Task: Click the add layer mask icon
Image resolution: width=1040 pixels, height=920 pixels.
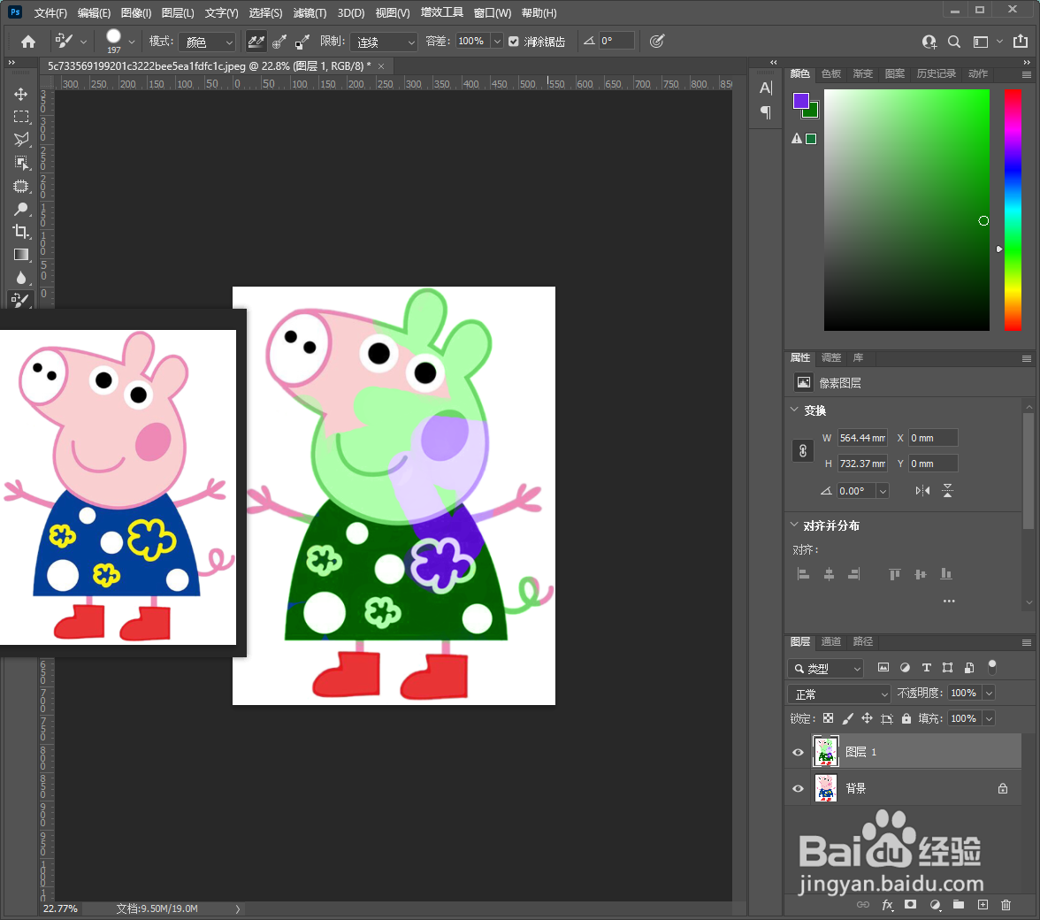Action: [911, 904]
